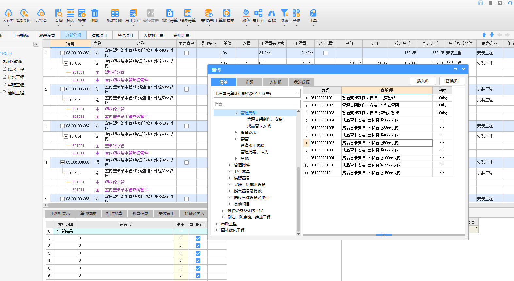Collapse the left project tree panel
This screenshot has height=281, width=514.
coord(36,44)
